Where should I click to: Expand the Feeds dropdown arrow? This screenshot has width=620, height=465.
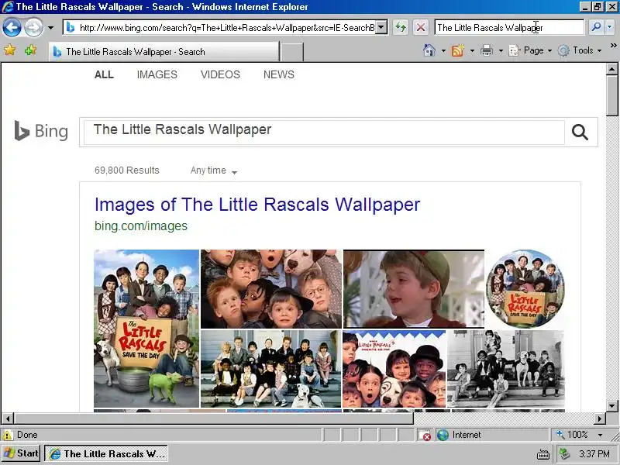pyautogui.click(x=472, y=50)
